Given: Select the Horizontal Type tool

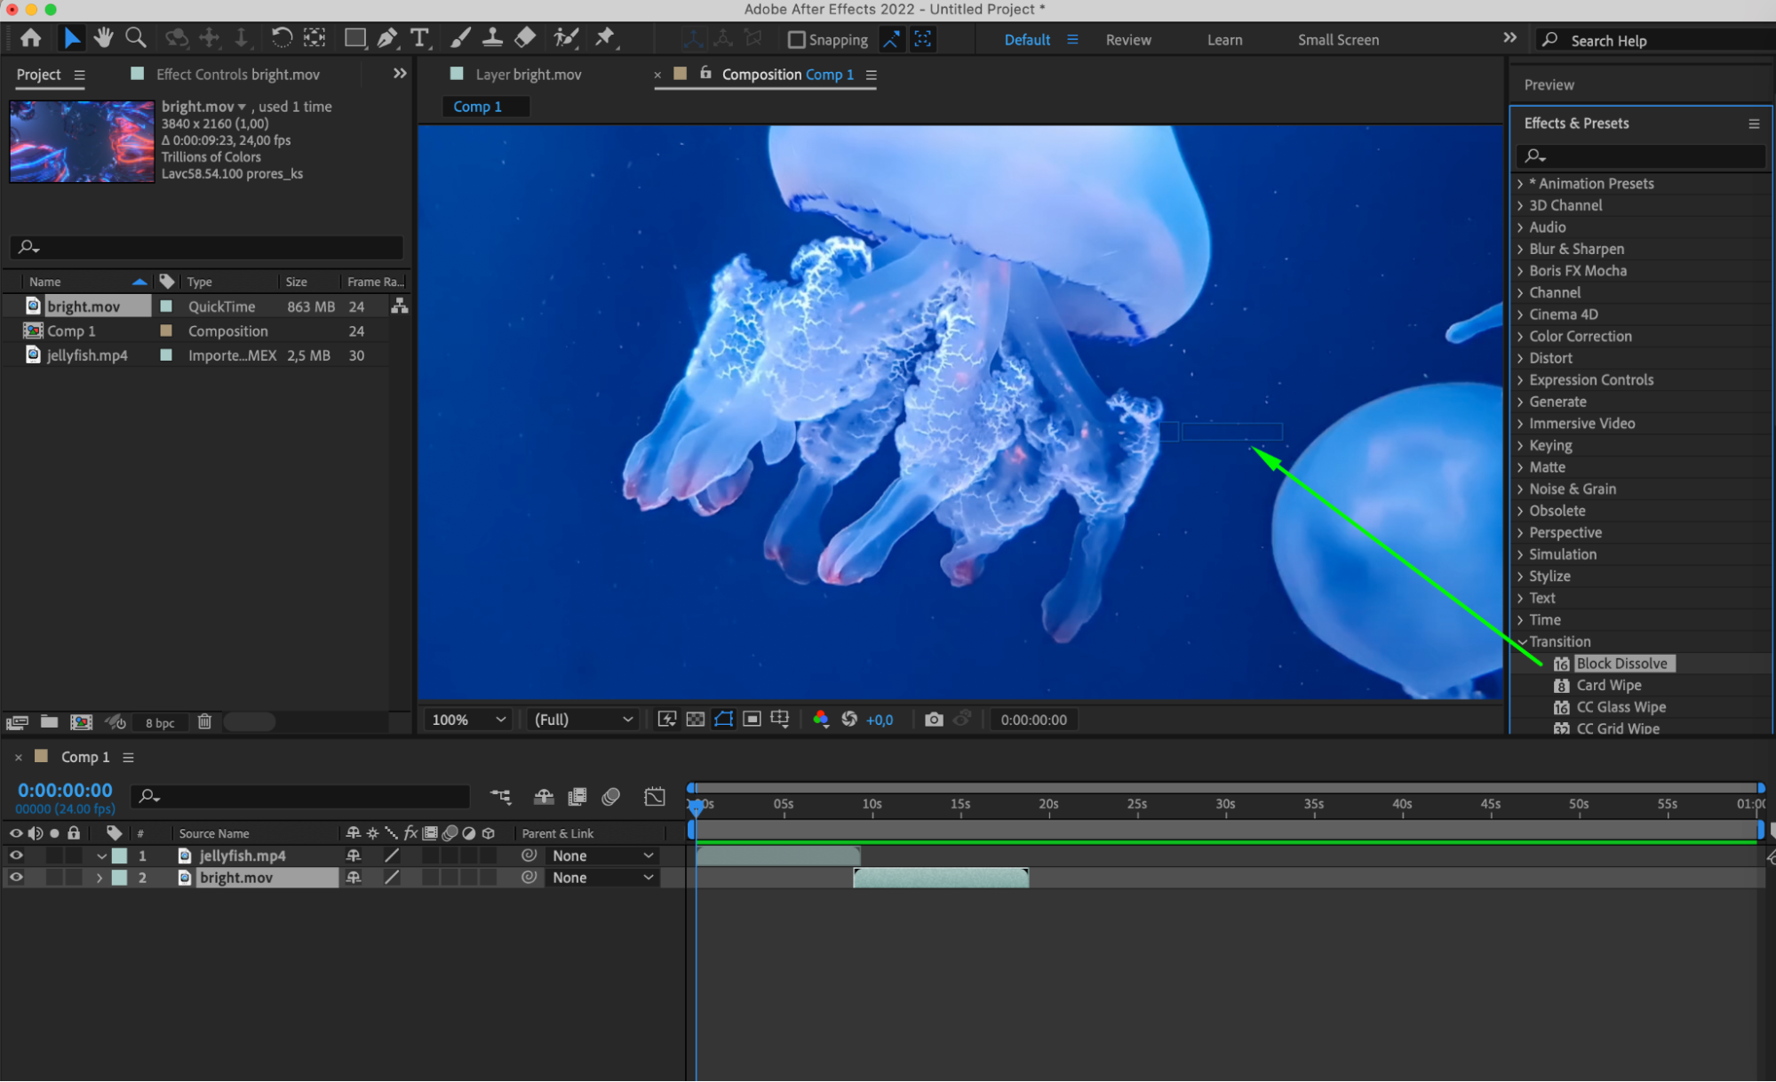Looking at the screenshot, I should [419, 38].
